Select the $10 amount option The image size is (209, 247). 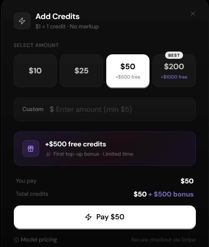(35, 71)
